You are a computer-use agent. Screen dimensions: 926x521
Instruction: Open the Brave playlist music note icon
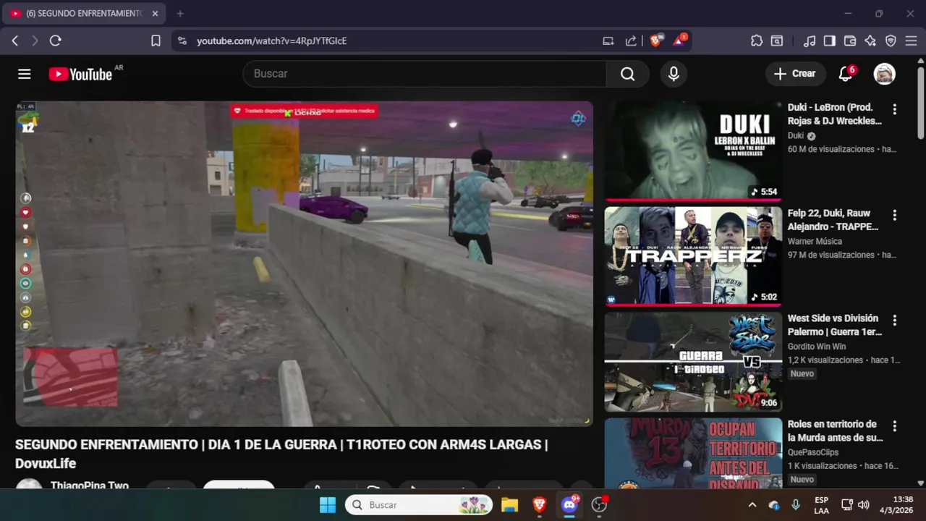[810, 41]
